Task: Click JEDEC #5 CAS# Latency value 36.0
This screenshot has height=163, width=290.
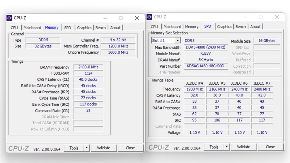Action: [x=217, y=95]
